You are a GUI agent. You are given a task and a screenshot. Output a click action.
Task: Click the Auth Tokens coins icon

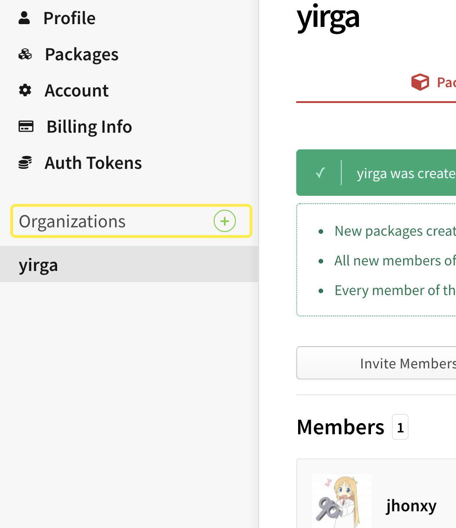[x=25, y=163]
